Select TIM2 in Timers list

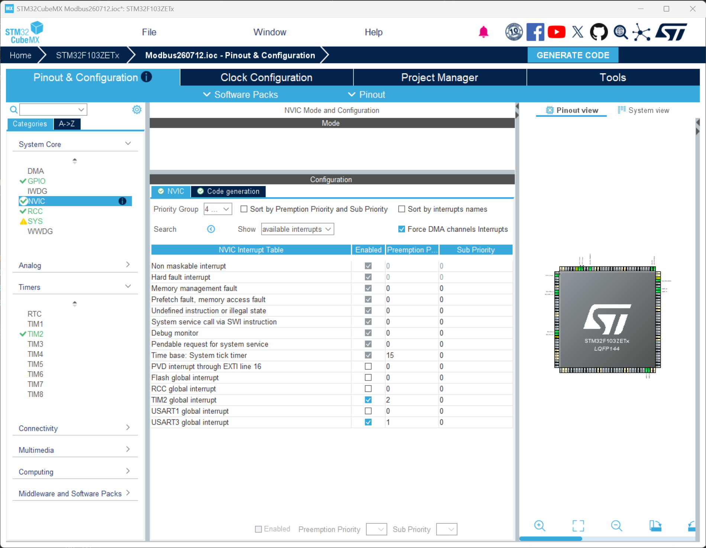click(x=35, y=334)
